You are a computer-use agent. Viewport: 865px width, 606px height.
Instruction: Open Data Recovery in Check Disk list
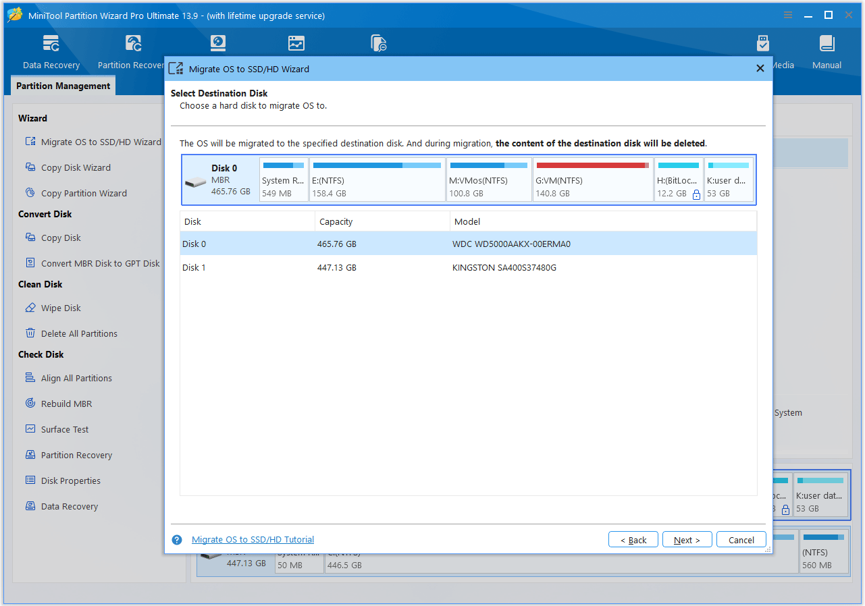click(70, 506)
